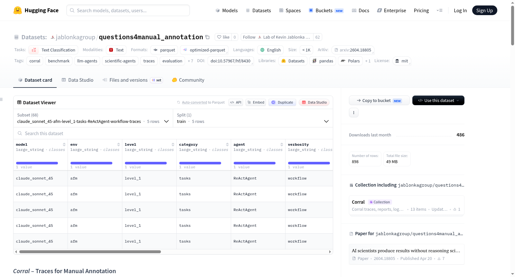The width and height of the screenshot is (515, 277).
Task: Click the parquet format tag
Action: click(x=164, y=50)
